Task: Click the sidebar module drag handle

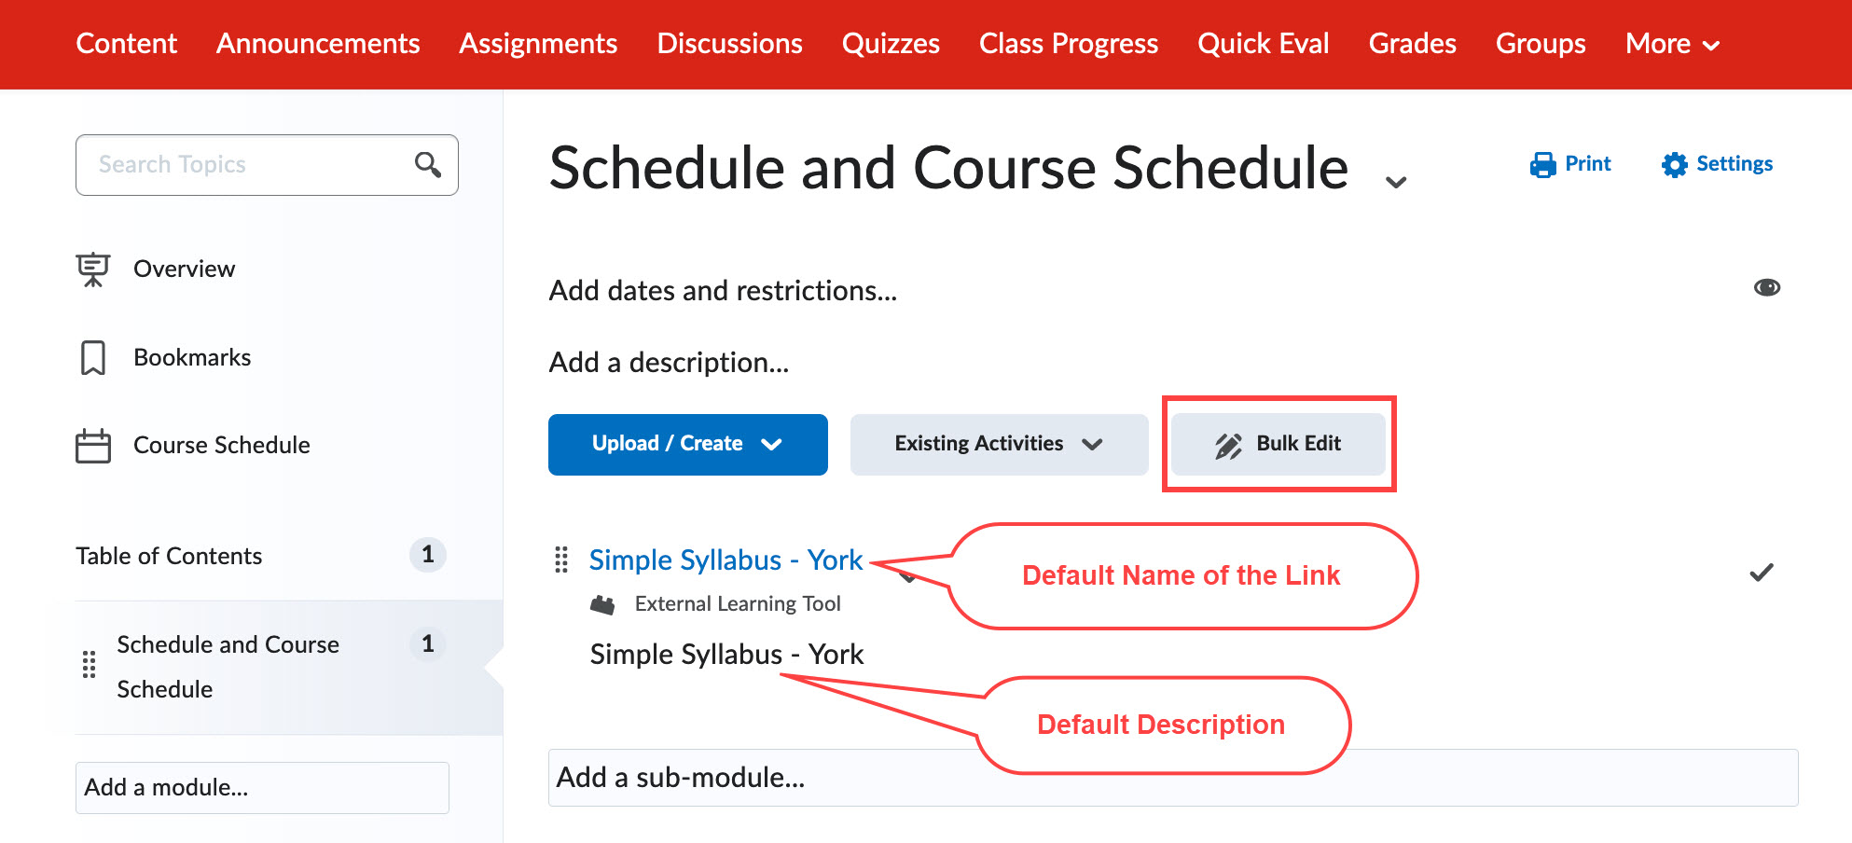Action: pyautogui.click(x=89, y=665)
